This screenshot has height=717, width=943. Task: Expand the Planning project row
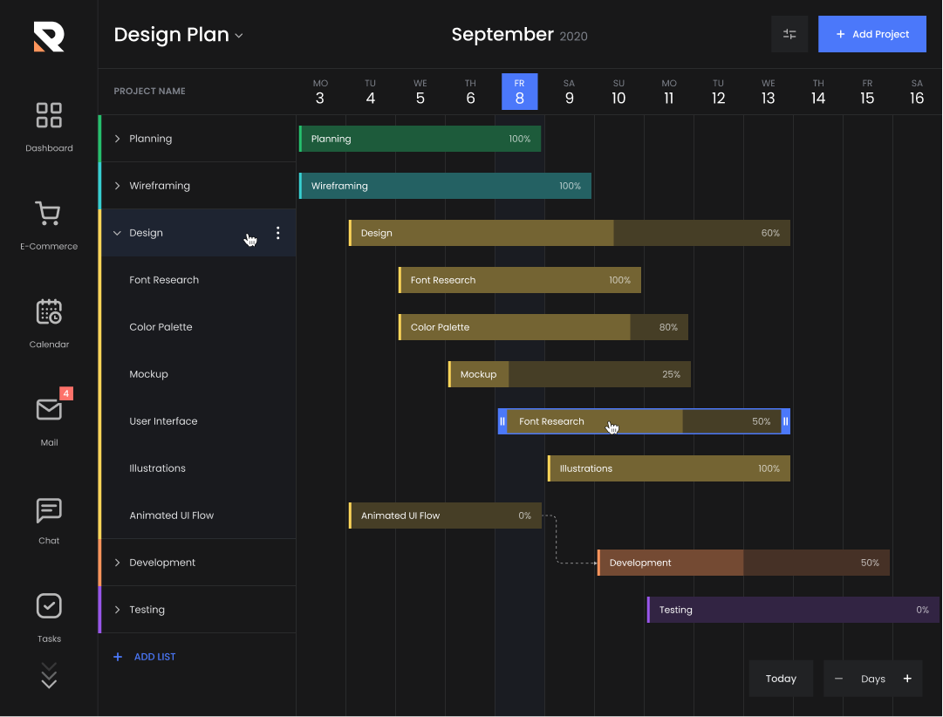[x=118, y=139]
